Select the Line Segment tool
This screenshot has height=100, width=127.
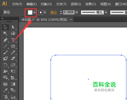[5, 46]
